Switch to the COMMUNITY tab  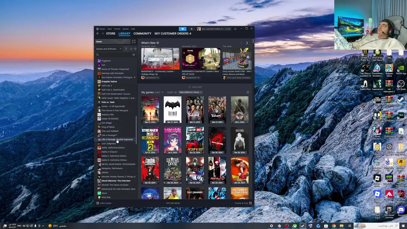[142, 33]
